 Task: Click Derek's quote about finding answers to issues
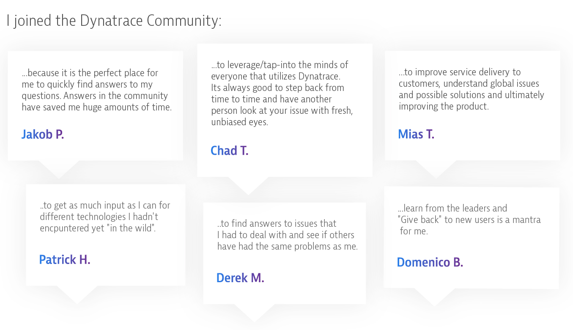(287, 235)
